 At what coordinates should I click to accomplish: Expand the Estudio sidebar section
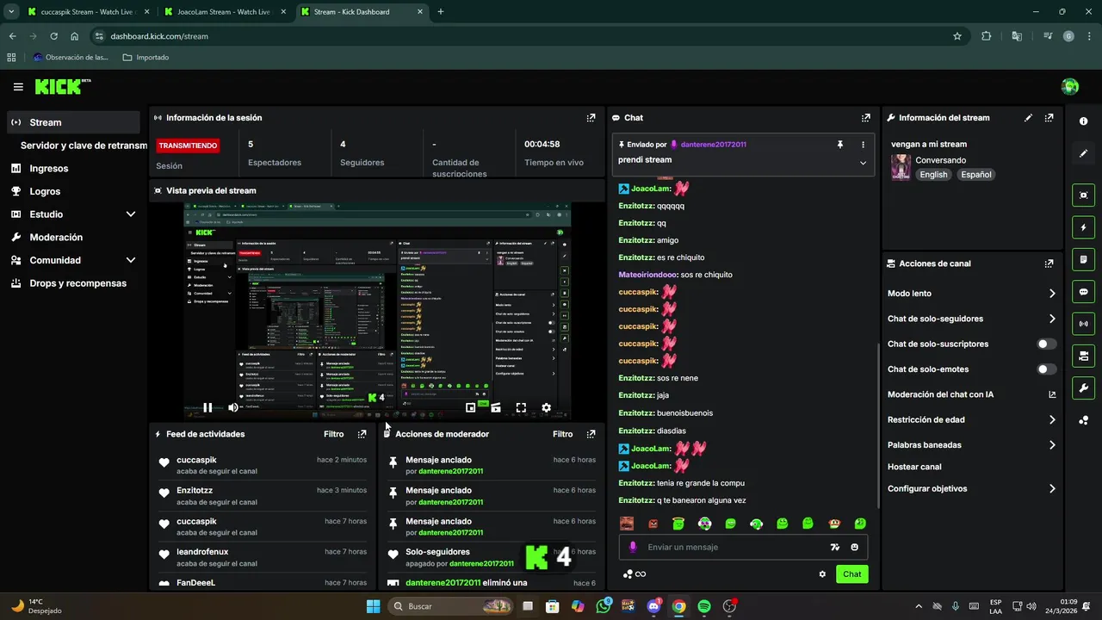pyautogui.click(x=131, y=214)
